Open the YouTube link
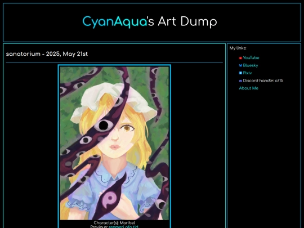Viewport: 304px width, 228px height. (x=251, y=58)
